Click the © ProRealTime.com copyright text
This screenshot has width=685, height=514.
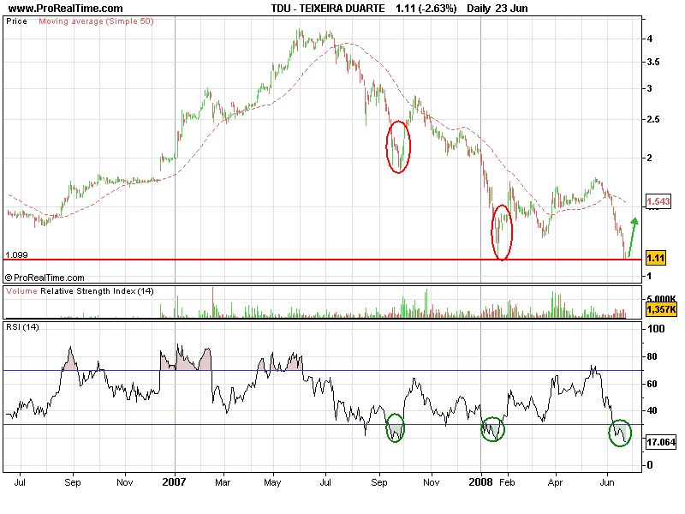pyautogui.click(x=45, y=278)
